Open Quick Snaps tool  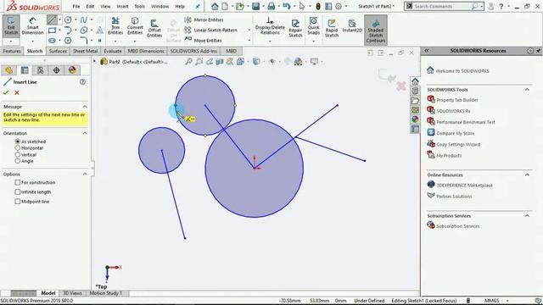(x=313, y=26)
